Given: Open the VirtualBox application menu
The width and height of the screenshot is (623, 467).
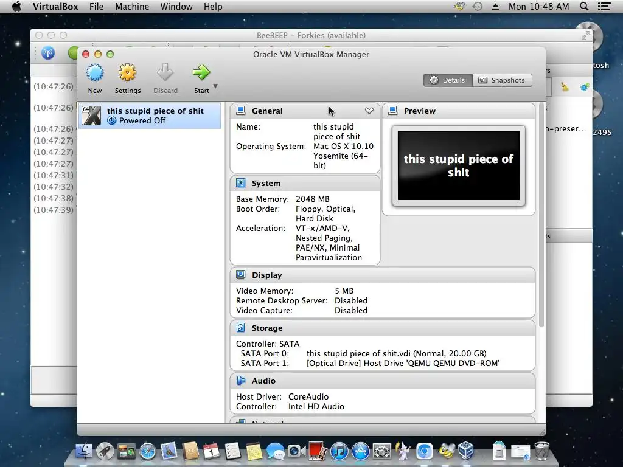Looking at the screenshot, I should pyautogui.click(x=55, y=7).
